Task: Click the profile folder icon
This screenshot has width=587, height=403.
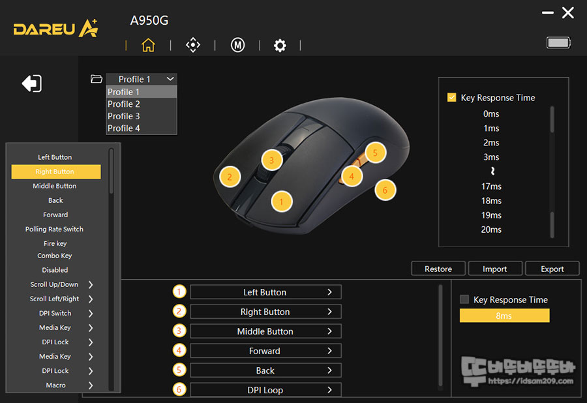Action: tap(97, 79)
